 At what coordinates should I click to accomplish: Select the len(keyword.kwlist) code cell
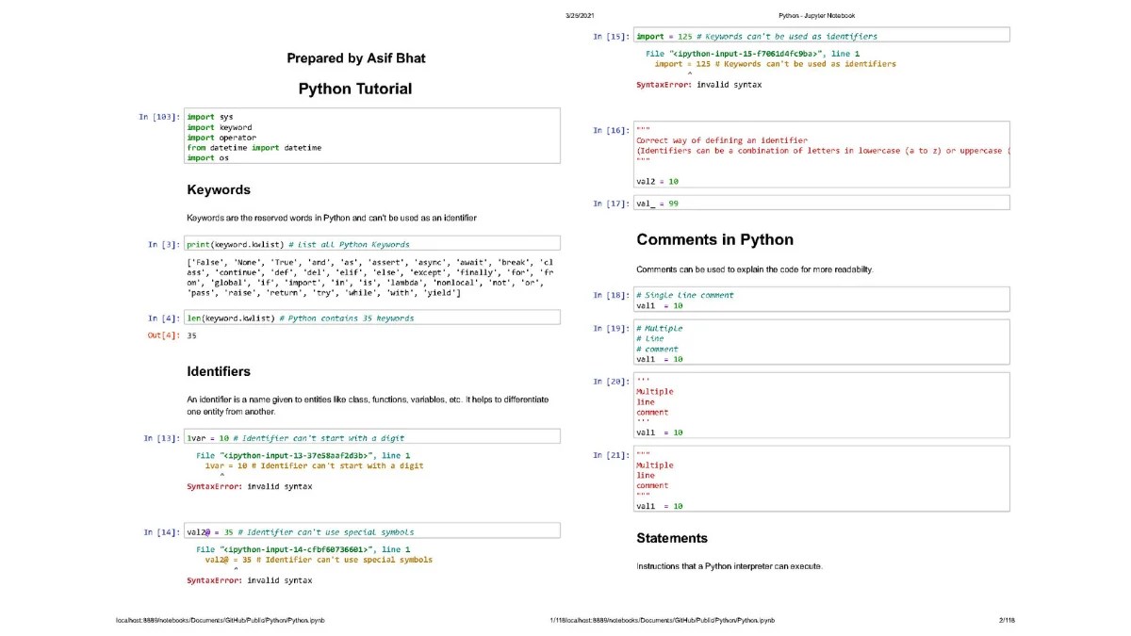coord(372,318)
